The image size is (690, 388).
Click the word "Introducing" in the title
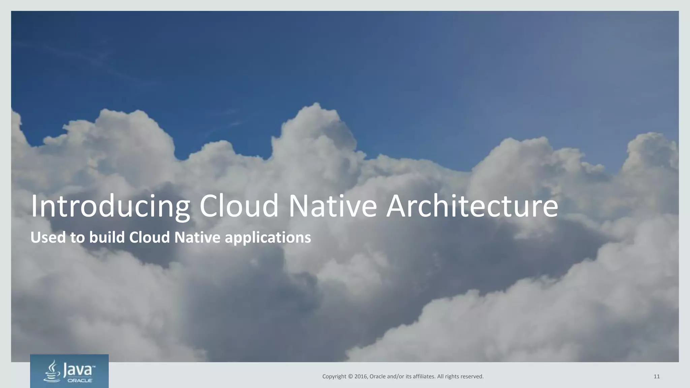110,206
